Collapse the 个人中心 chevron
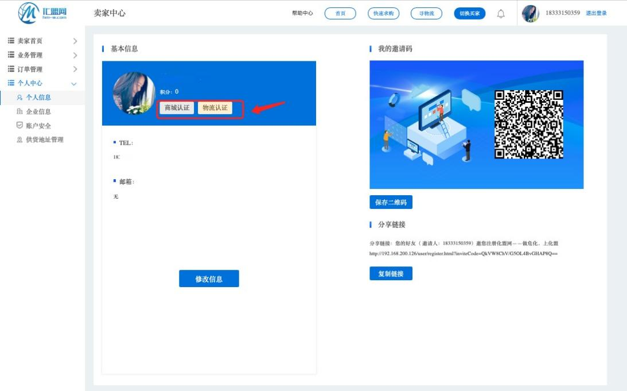This screenshot has height=391, width=627. [x=74, y=84]
